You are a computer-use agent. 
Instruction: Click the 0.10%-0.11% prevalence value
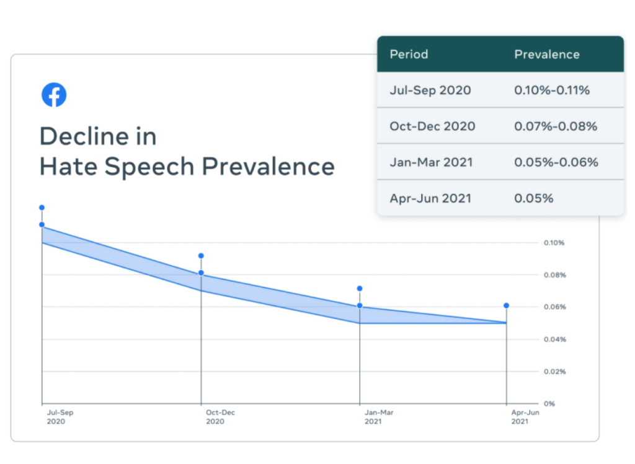click(x=551, y=90)
